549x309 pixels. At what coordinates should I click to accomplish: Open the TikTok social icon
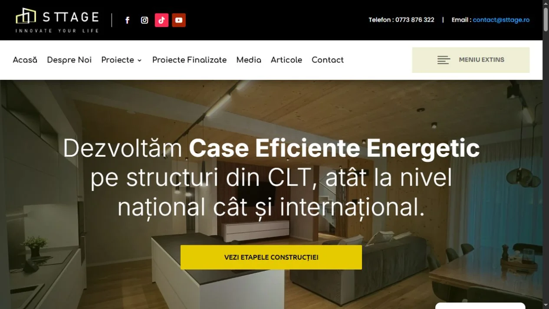161,20
